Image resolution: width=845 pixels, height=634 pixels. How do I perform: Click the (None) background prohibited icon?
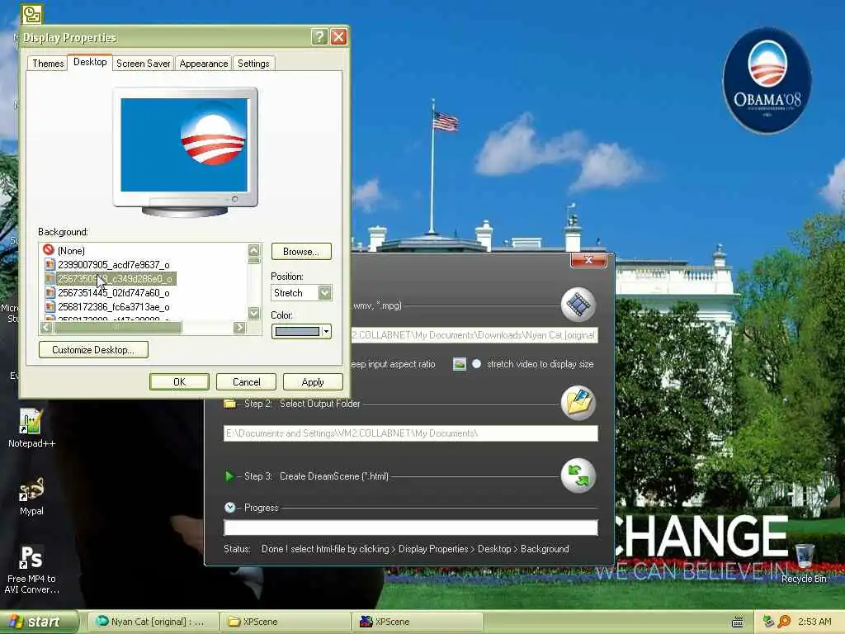[49, 250]
